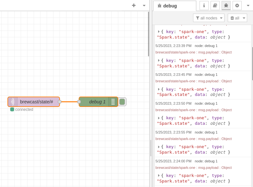Select the debug messages bug icon

tap(226, 6)
